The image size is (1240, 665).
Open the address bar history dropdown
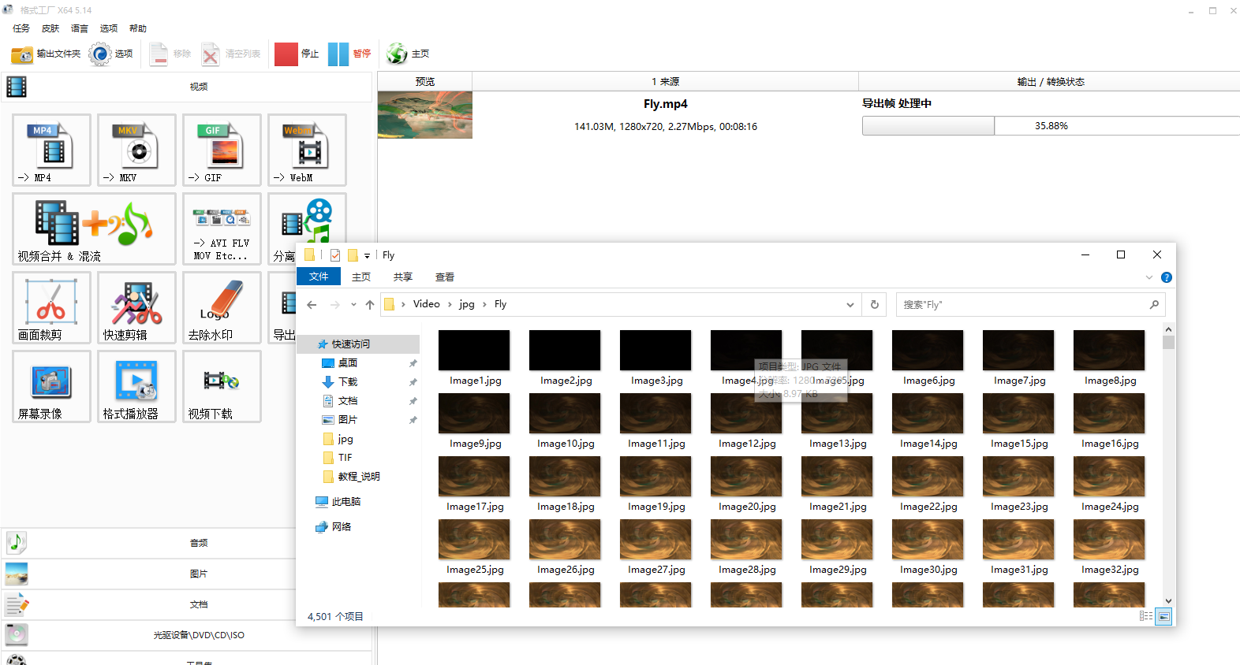pos(850,304)
